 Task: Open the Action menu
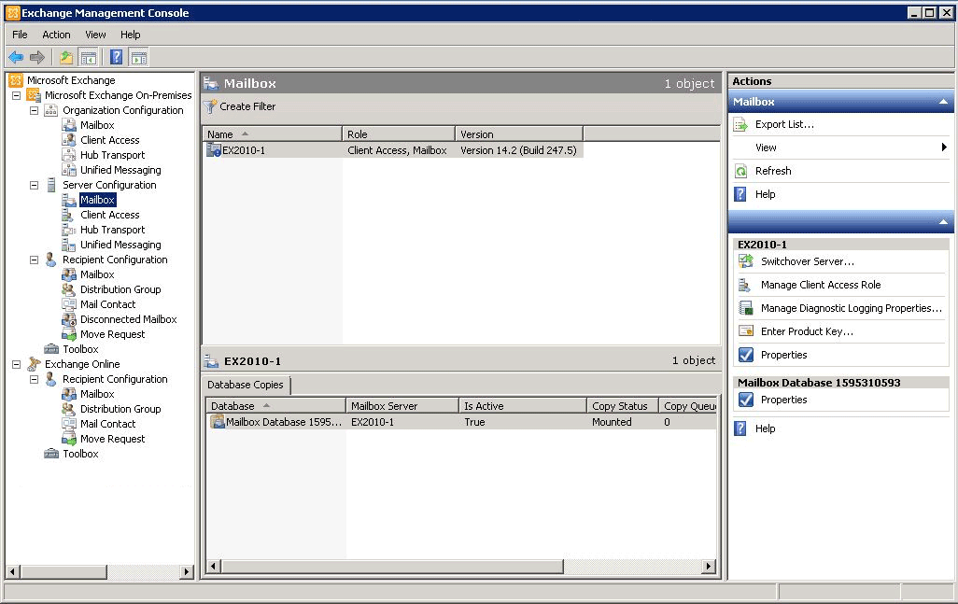point(56,34)
